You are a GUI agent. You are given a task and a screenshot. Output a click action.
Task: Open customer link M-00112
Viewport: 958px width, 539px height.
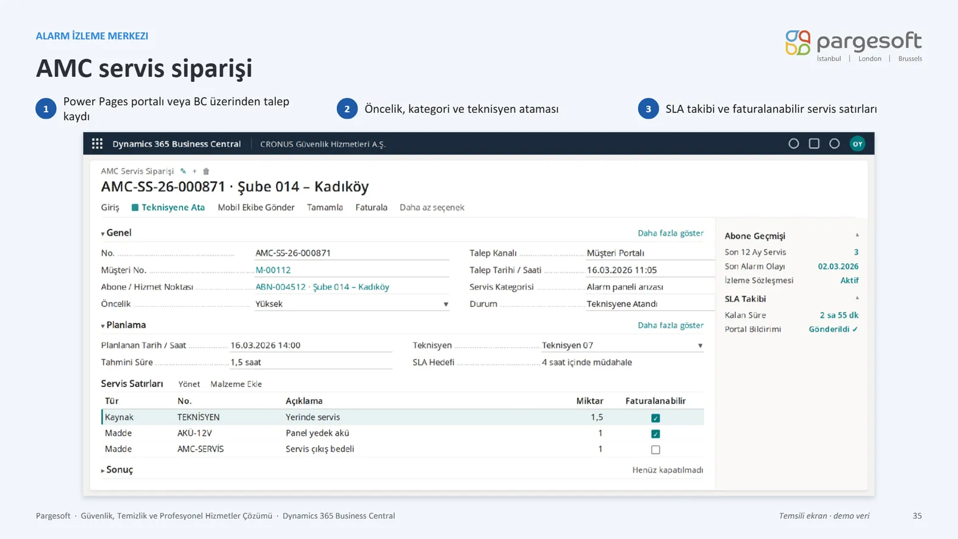point(273,270)
